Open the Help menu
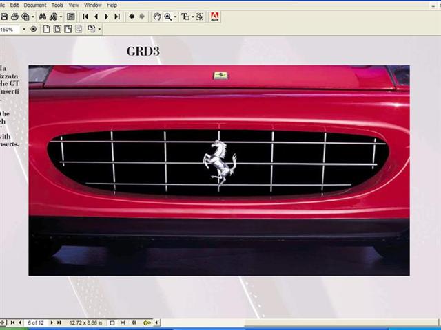Image resolution: width=441 pixels, height=330 pixels. pyautogui.click(x=112, y=5)
